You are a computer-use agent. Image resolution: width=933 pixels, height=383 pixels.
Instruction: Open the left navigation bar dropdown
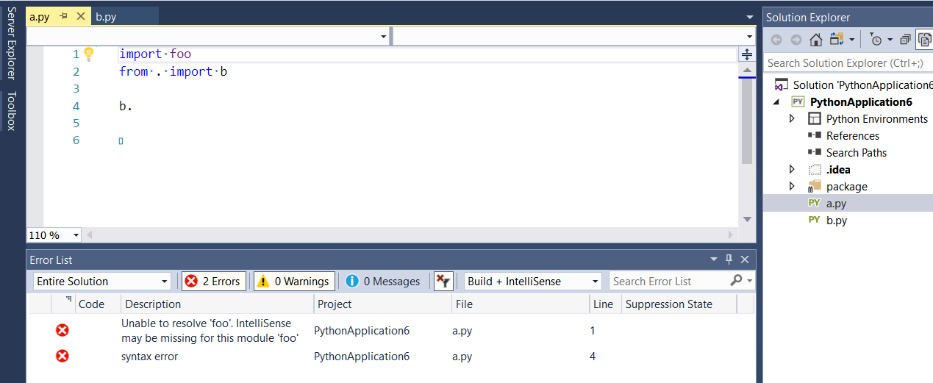(x=384, y=36)
